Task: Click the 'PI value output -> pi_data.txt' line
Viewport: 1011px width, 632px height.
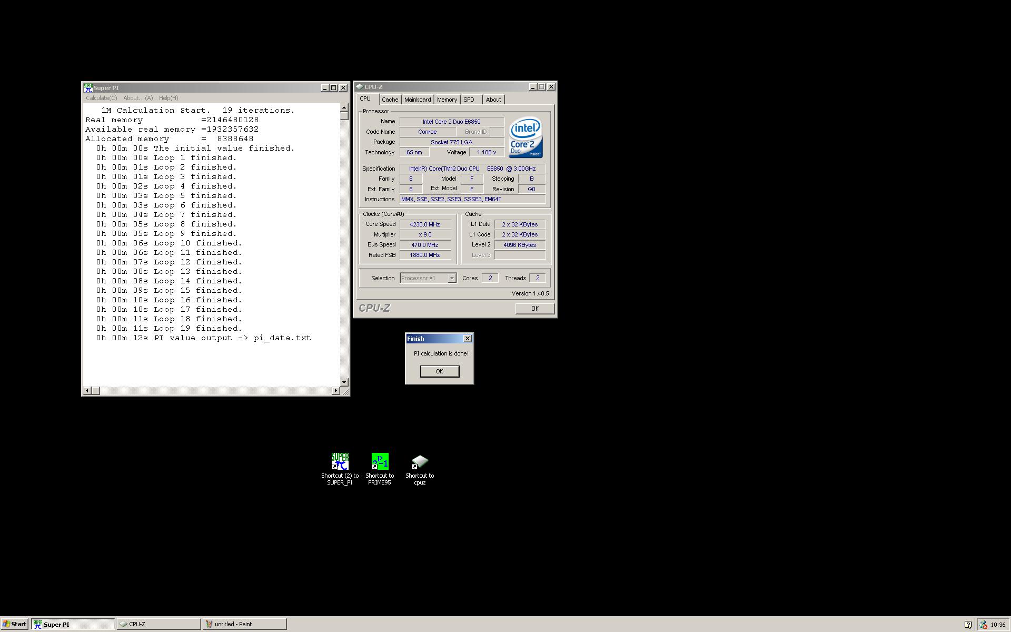Action: pyautogui.click(x=204, y=338)
